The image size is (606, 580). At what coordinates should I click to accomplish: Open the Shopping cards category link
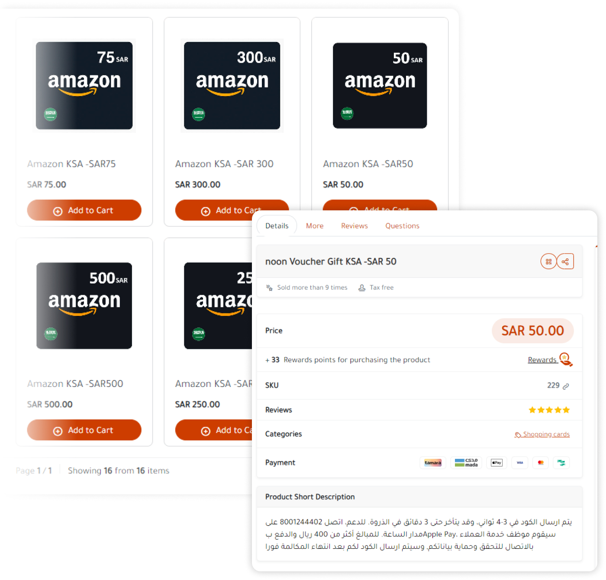click(542, 435)
